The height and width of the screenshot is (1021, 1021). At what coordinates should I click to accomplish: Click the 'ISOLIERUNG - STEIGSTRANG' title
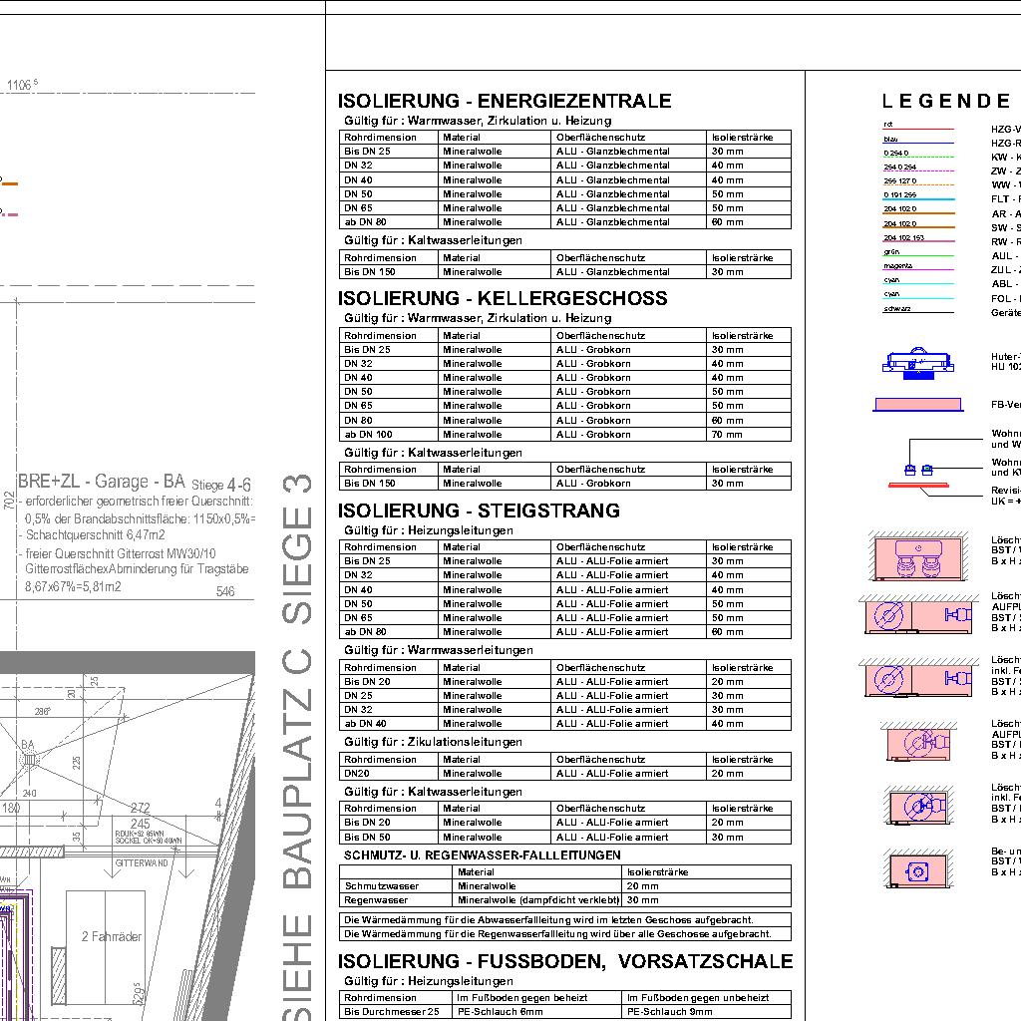pos(479,510)
